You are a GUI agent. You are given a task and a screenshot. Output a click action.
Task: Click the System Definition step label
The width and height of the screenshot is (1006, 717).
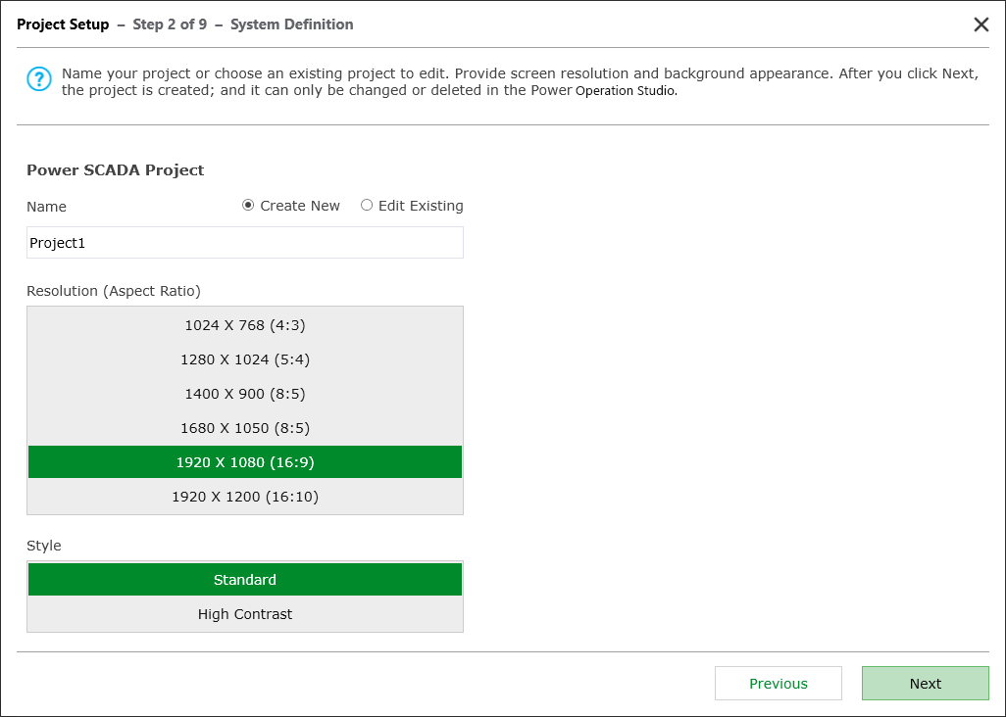[292, 24]
